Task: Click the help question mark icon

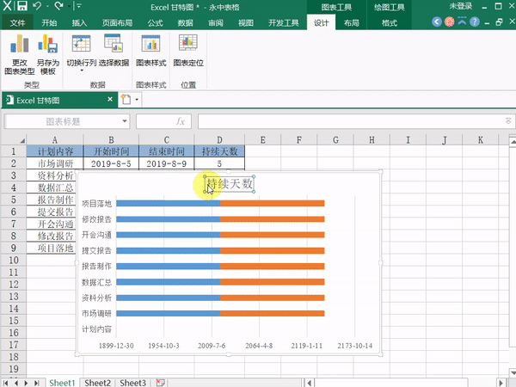Action: (474, 22)
